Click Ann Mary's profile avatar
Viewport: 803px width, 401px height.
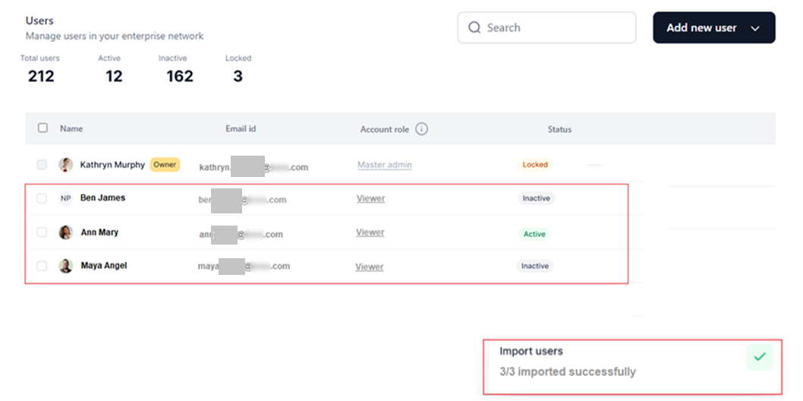pyautogui.click(x=66, y=232)
